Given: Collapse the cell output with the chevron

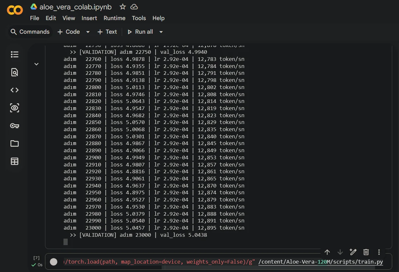Looking at the screenshot, I should [37, 64].
